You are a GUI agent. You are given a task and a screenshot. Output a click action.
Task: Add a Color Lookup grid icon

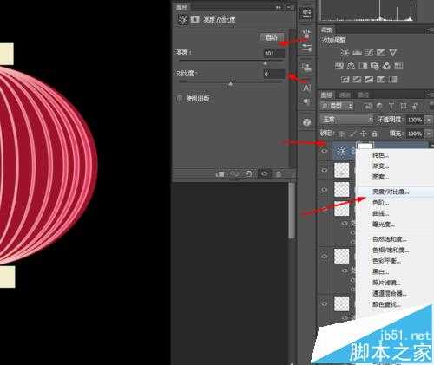(398, 66)
